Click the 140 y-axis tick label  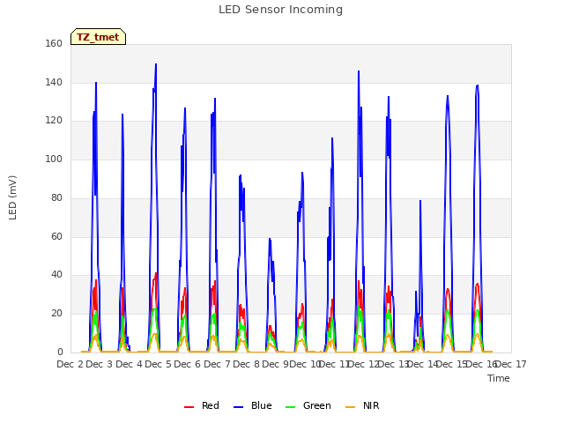click(54, 82)
